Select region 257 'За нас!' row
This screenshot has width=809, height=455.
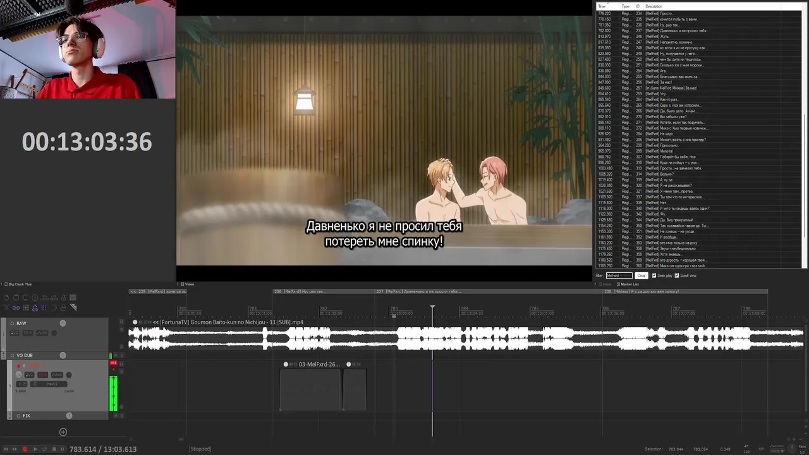pos(698,88)
